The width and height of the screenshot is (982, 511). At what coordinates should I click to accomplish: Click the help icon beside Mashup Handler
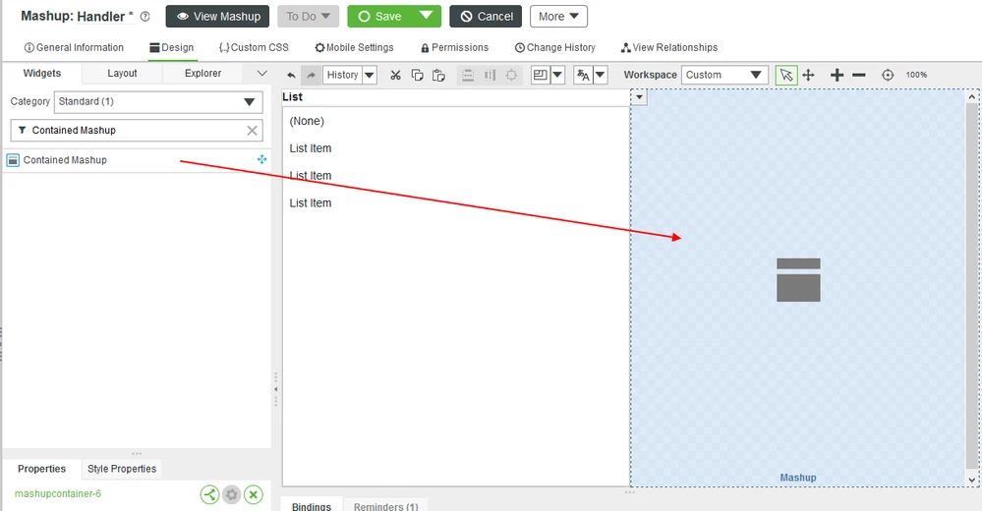(x=145, y=17)
